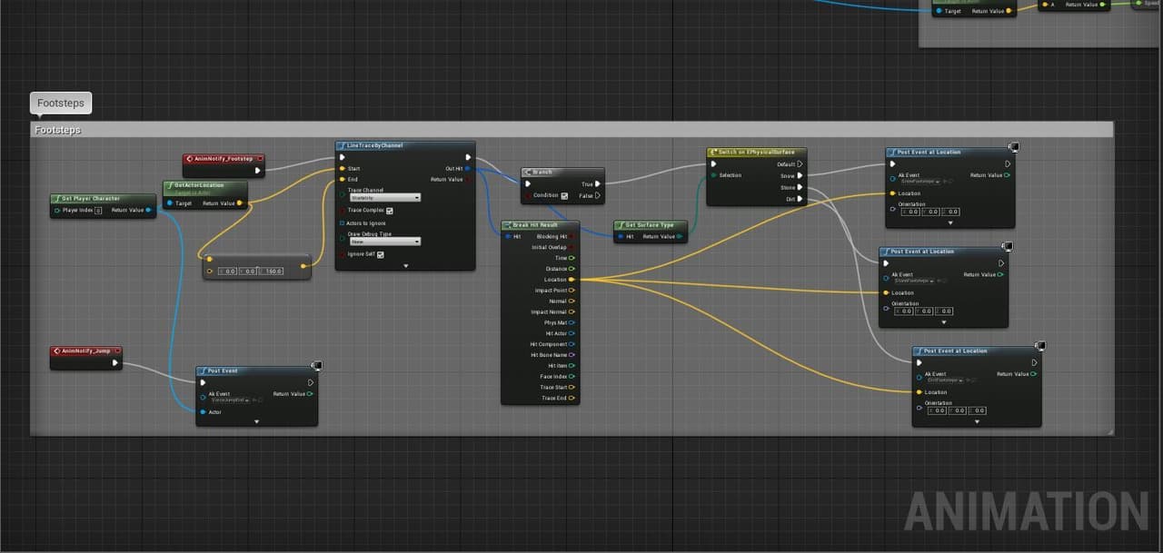Expand the Post Event node's bottom arrow
Screen dimensions: 1163x553
(257, 421)
